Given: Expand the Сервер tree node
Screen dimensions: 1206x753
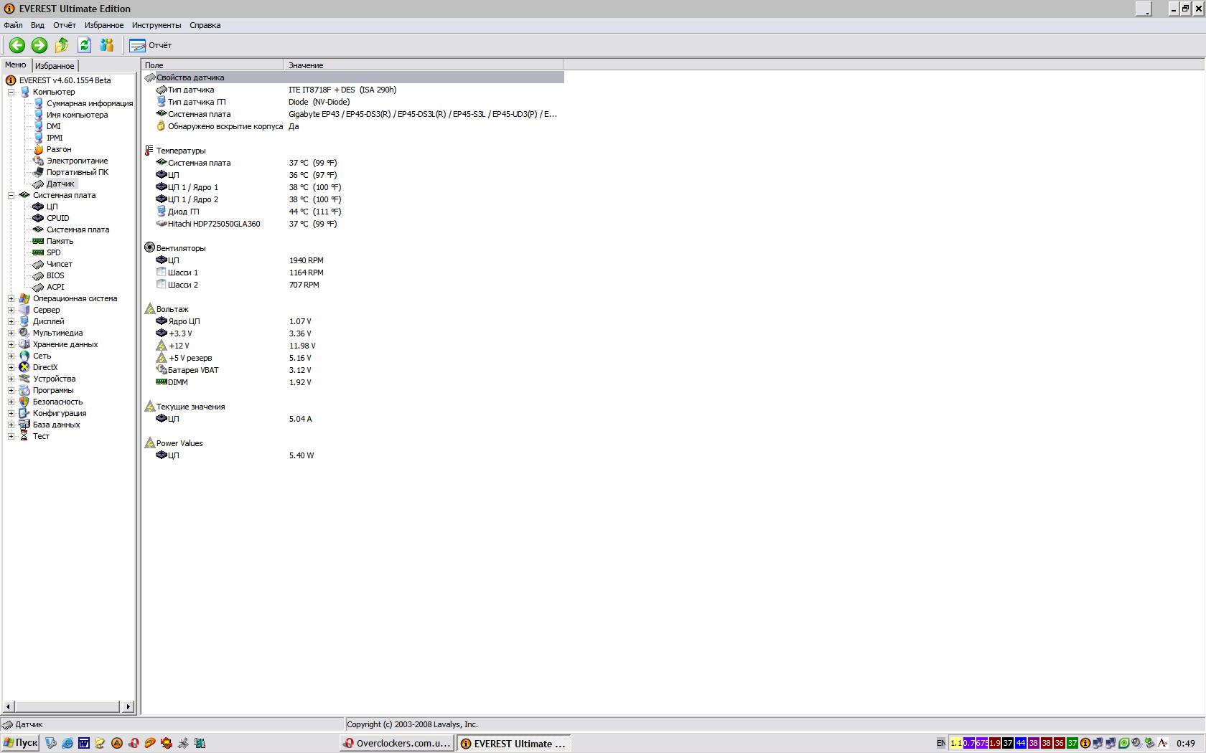Looking at the screenshot, I should pos(11,310).
